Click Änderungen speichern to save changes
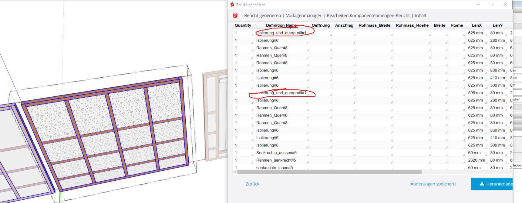The image size is (522, 203). 433,184
